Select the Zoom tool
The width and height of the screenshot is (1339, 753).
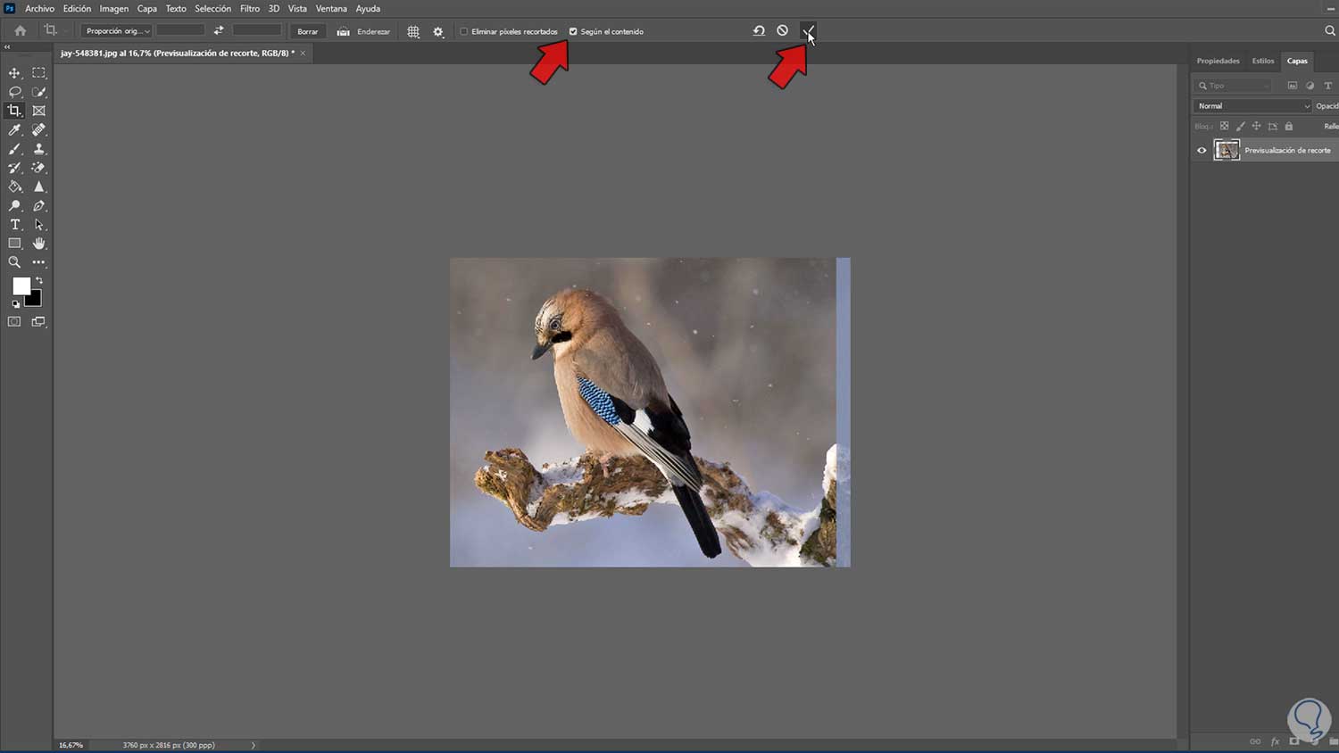click(14, 262)
